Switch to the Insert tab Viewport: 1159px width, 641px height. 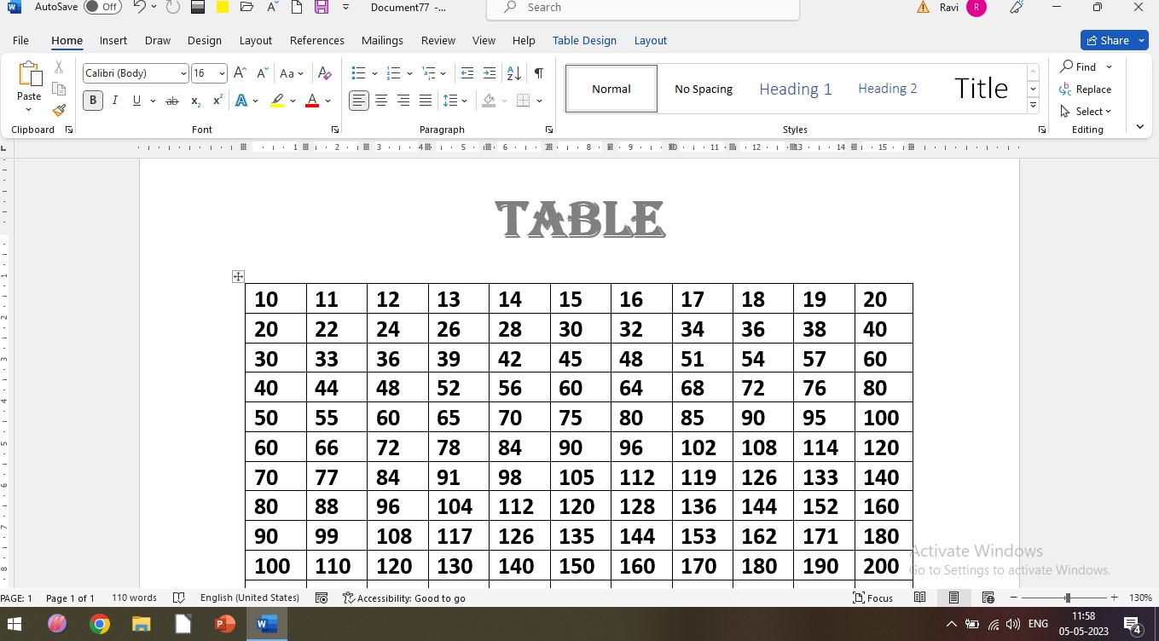click(x=113, y=40)
